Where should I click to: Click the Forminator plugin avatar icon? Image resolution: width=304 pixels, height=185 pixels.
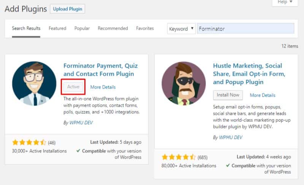pos(34,84)
